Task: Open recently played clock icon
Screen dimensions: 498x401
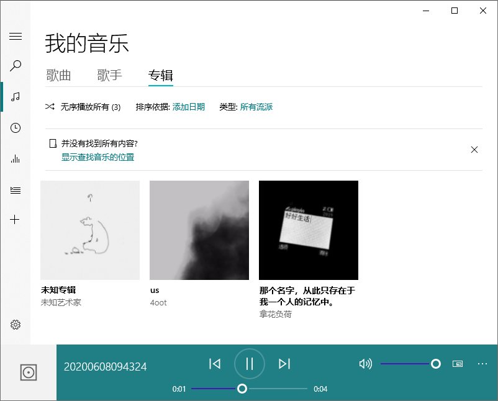Action: [16, 128]
